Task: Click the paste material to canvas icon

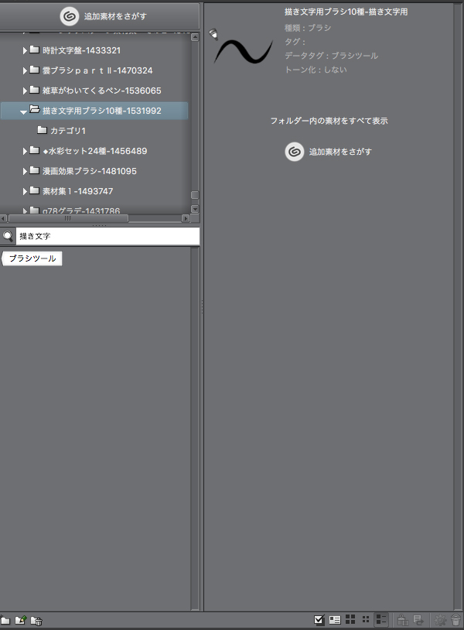Action: (403, 620)
